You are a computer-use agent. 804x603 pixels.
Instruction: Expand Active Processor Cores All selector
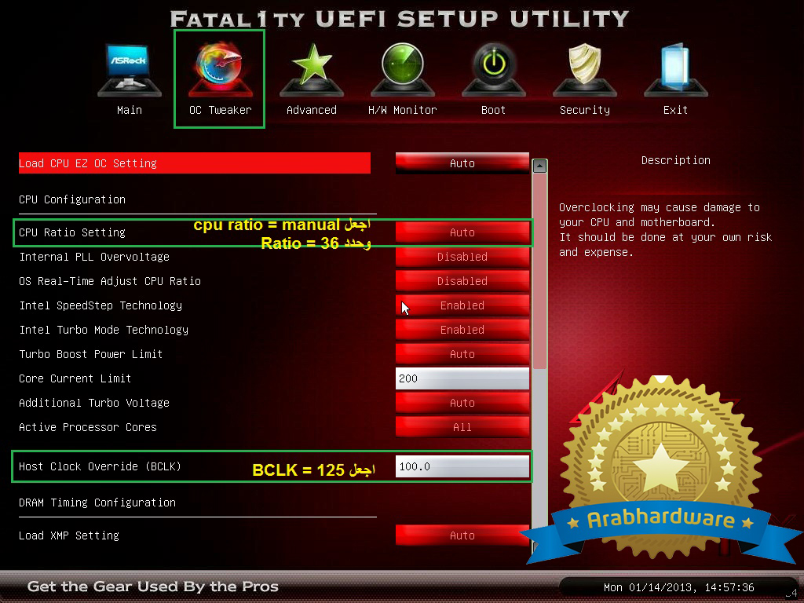[462, 427]
